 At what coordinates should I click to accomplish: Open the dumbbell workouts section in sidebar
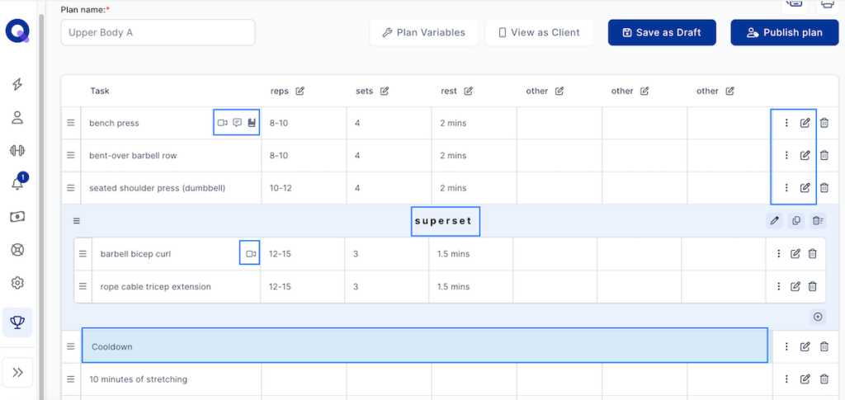pos(17,150)
